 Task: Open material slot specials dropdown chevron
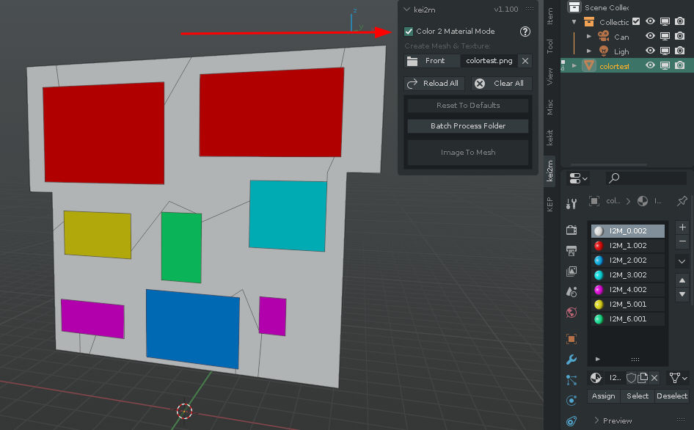(x=682, y=261)
